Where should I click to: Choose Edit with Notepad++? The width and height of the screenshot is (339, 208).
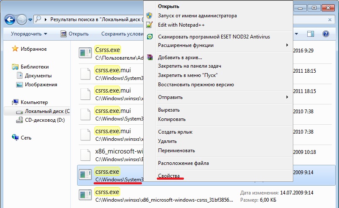(181, 25)
